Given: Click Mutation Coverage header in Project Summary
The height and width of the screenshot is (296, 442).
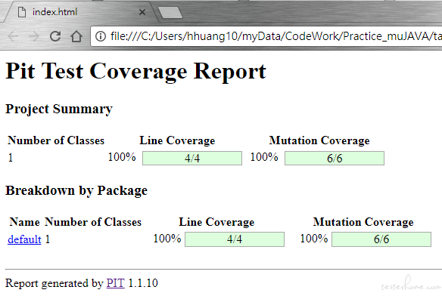Looking at the screenshot, I should point(319,140).
